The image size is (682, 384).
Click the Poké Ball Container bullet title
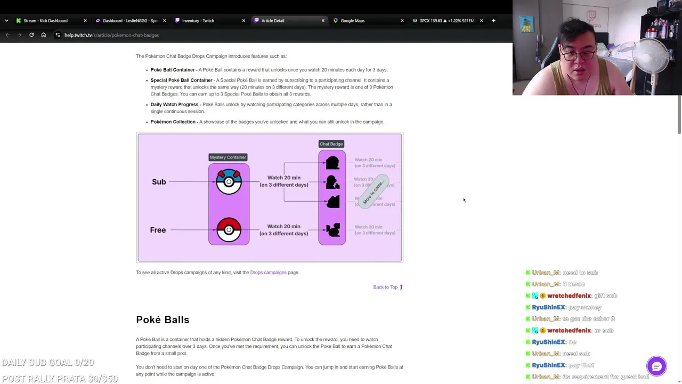pos(173,70)
